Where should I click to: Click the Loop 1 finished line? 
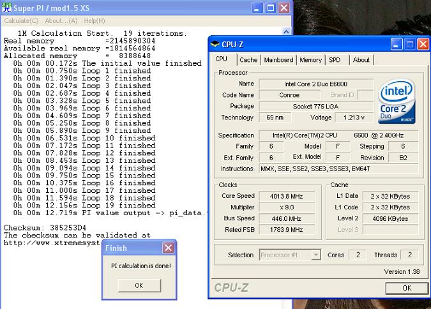(x=82, y=71)
